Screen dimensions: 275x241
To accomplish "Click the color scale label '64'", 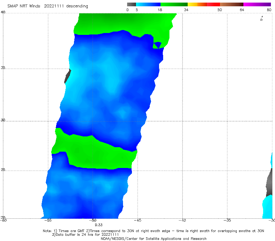I will tap(242, 10).
